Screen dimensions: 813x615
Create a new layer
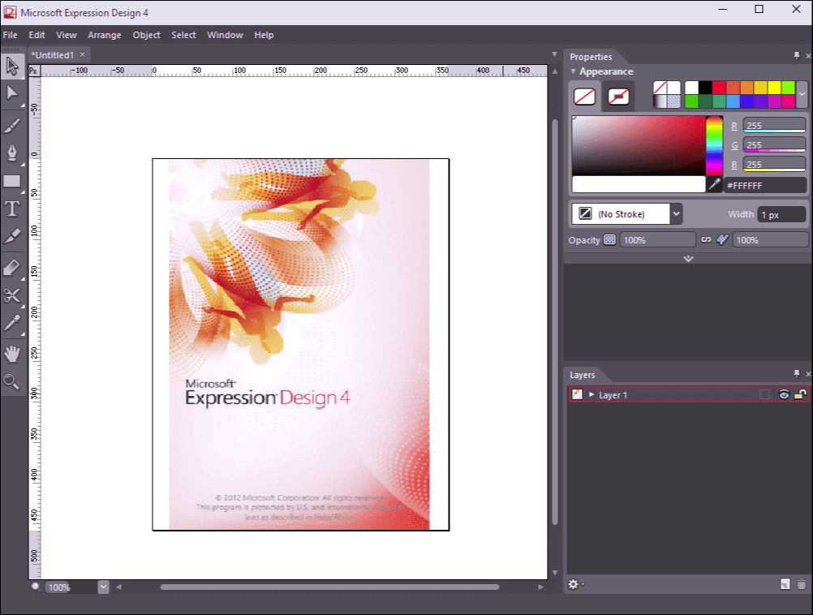[x=784, y=584]
